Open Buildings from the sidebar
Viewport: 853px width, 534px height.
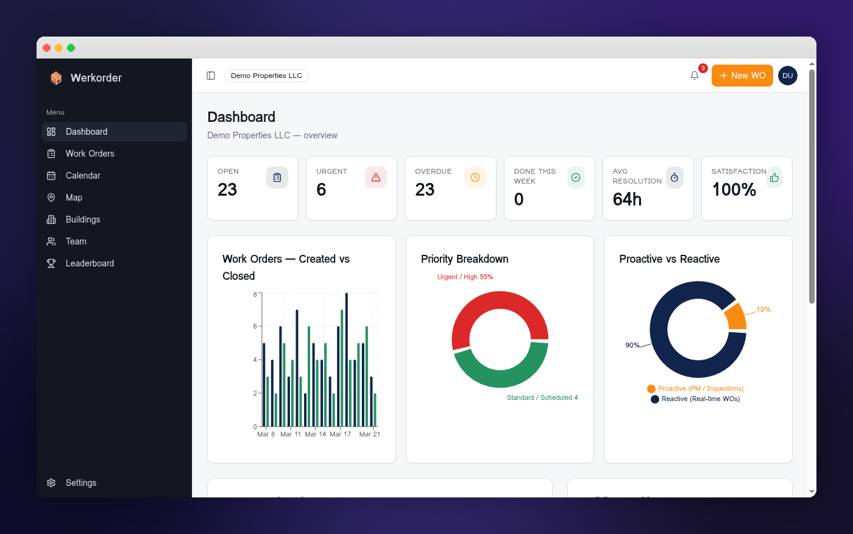coord(114,219)
